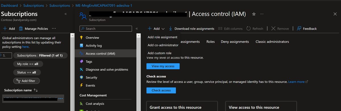Download role assignments from toolbar

click(x=191, y=28)
